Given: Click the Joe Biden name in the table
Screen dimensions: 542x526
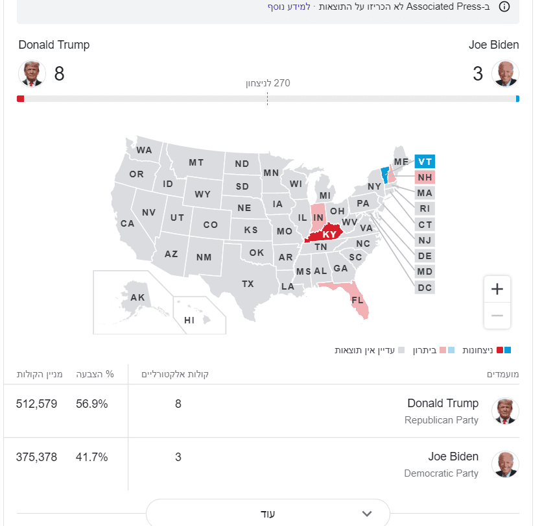Looking at the screenshot, I should [x=453, y=457].
